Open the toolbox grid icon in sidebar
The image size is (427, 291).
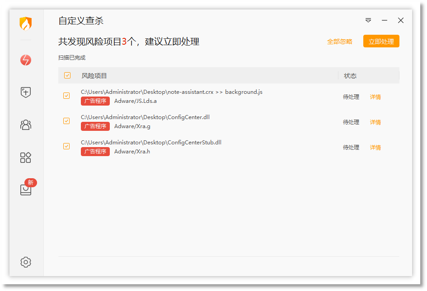[x=26, y=157]
